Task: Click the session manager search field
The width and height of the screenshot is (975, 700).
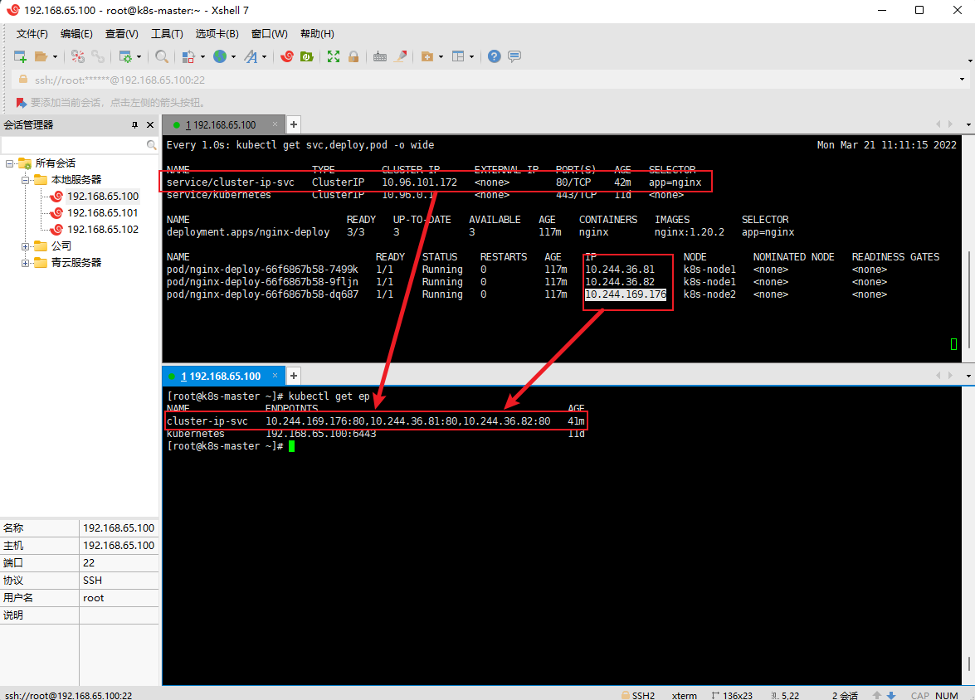Action: tap(73, 145)
